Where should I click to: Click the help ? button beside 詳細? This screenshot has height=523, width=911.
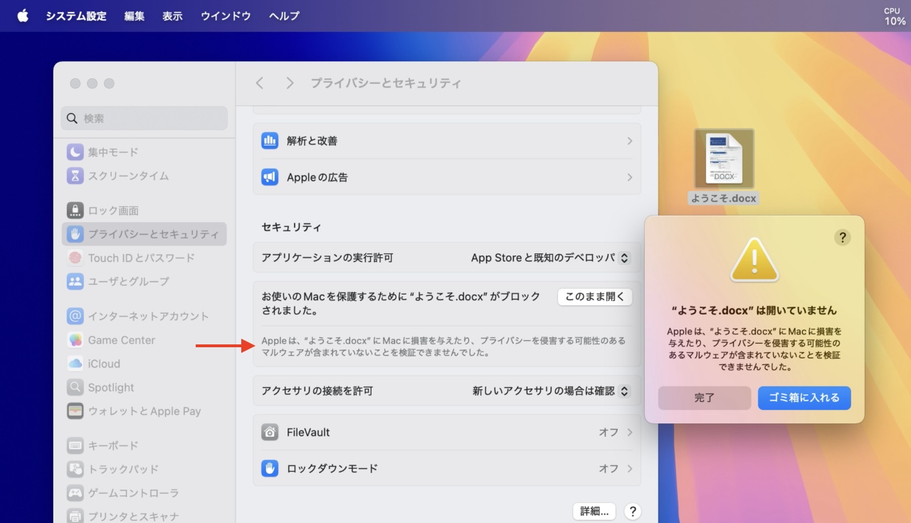[632, 511]
